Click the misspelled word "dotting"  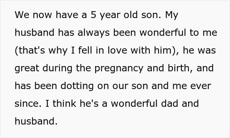[77, 86]
